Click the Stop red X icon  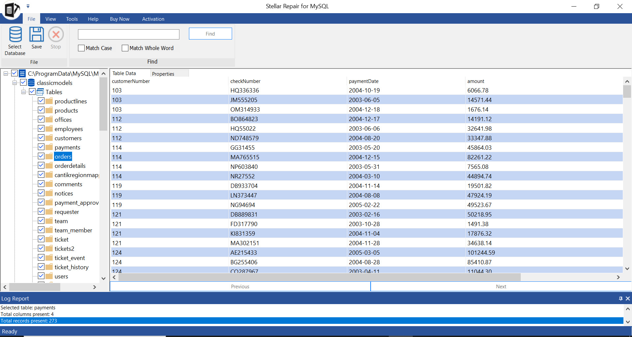pyautogui.click(x=56, y=34)
